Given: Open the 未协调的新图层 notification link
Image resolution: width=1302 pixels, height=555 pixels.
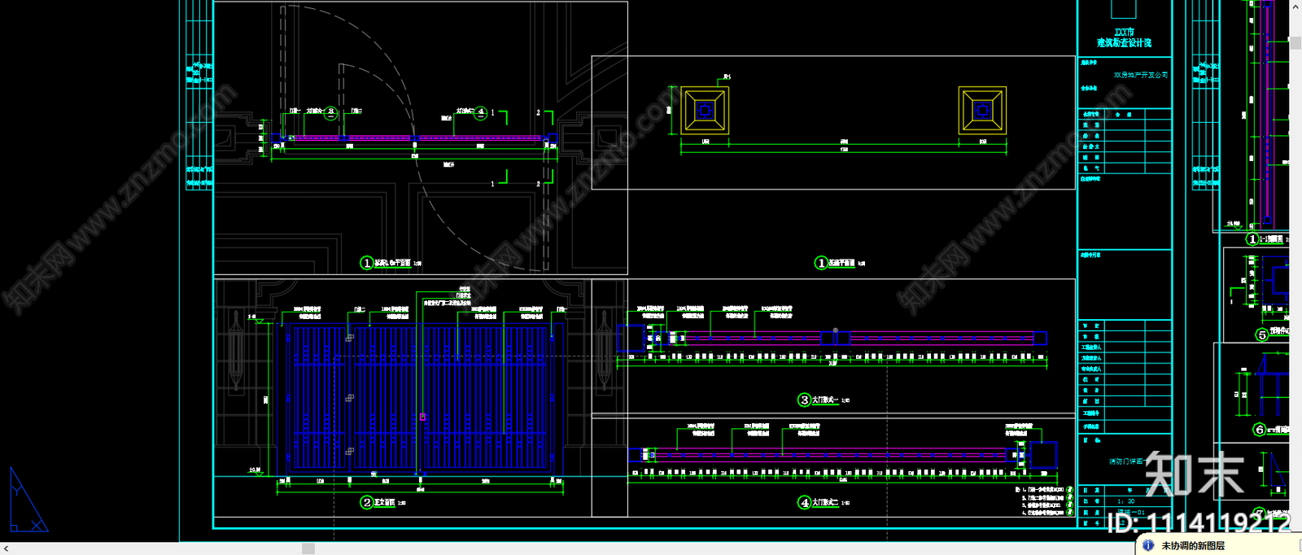Looking at the screenshot, I should point(1192,546).
